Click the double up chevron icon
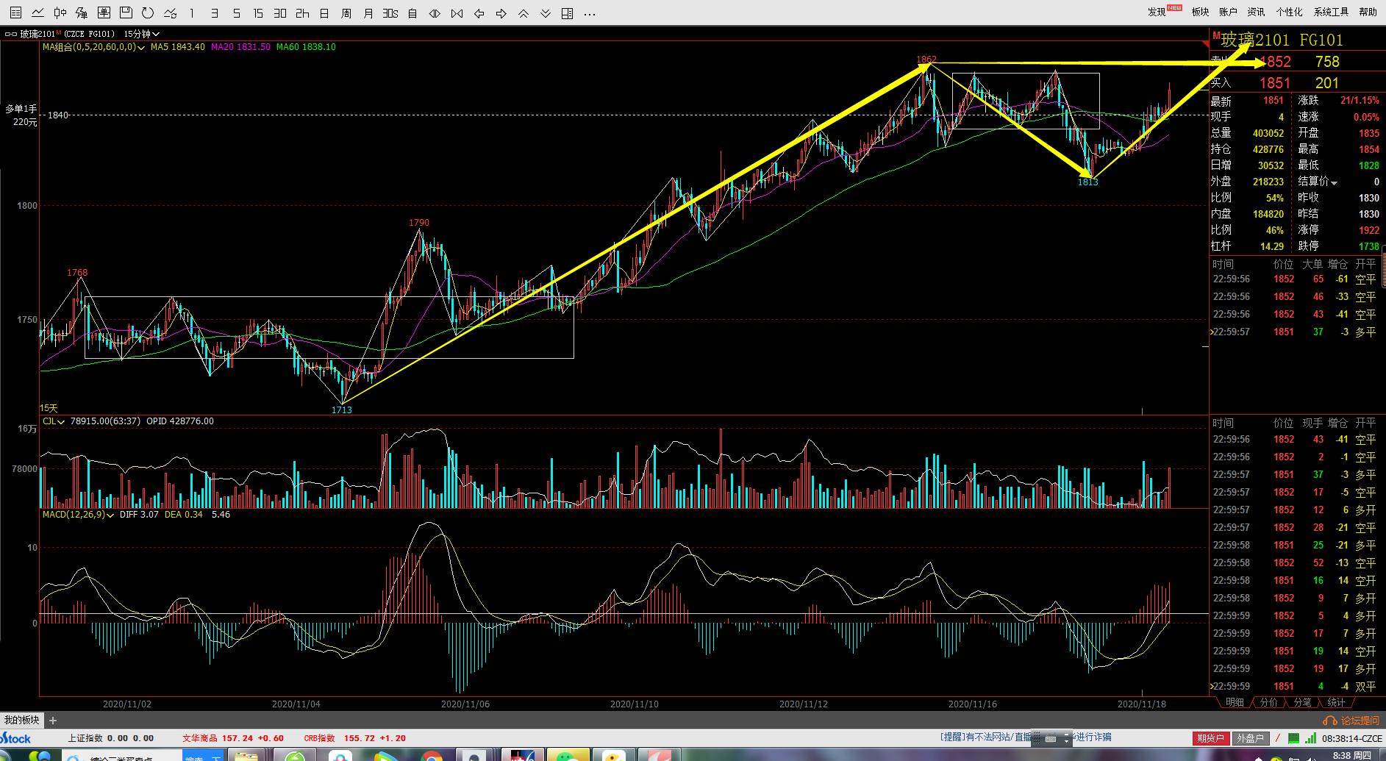The height and width of the screenshot is (761, 1386). click(x=524, y=13)
